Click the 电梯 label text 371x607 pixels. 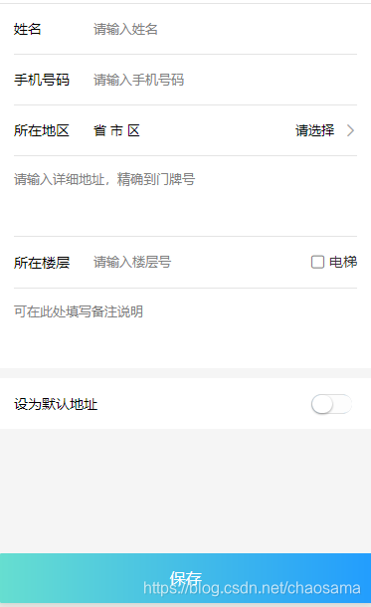(x=343, y=262)
